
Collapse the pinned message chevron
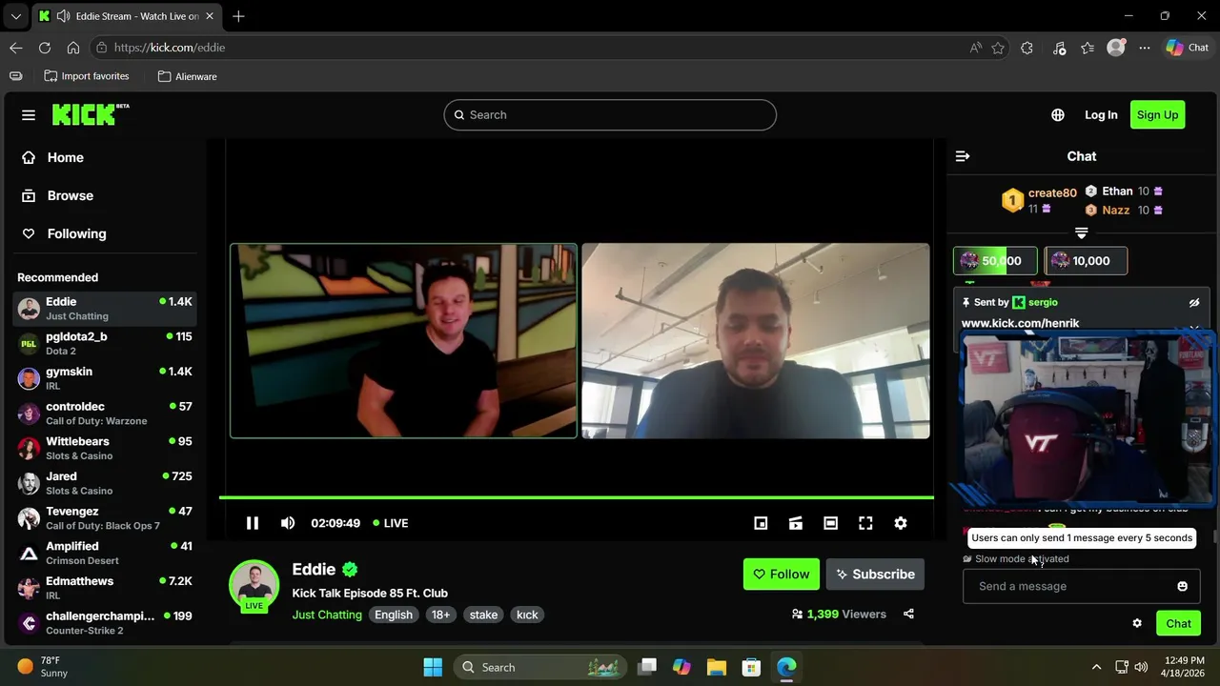click(1194, 328)
